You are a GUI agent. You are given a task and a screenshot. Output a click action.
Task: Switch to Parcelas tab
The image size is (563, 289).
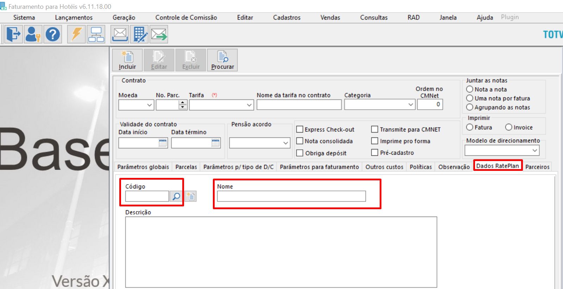click(186, 167)
